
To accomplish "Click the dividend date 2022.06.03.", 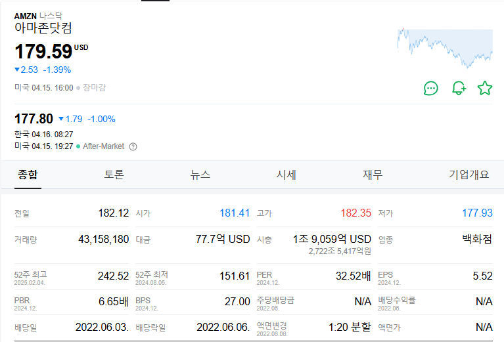I will pos(102,327).
